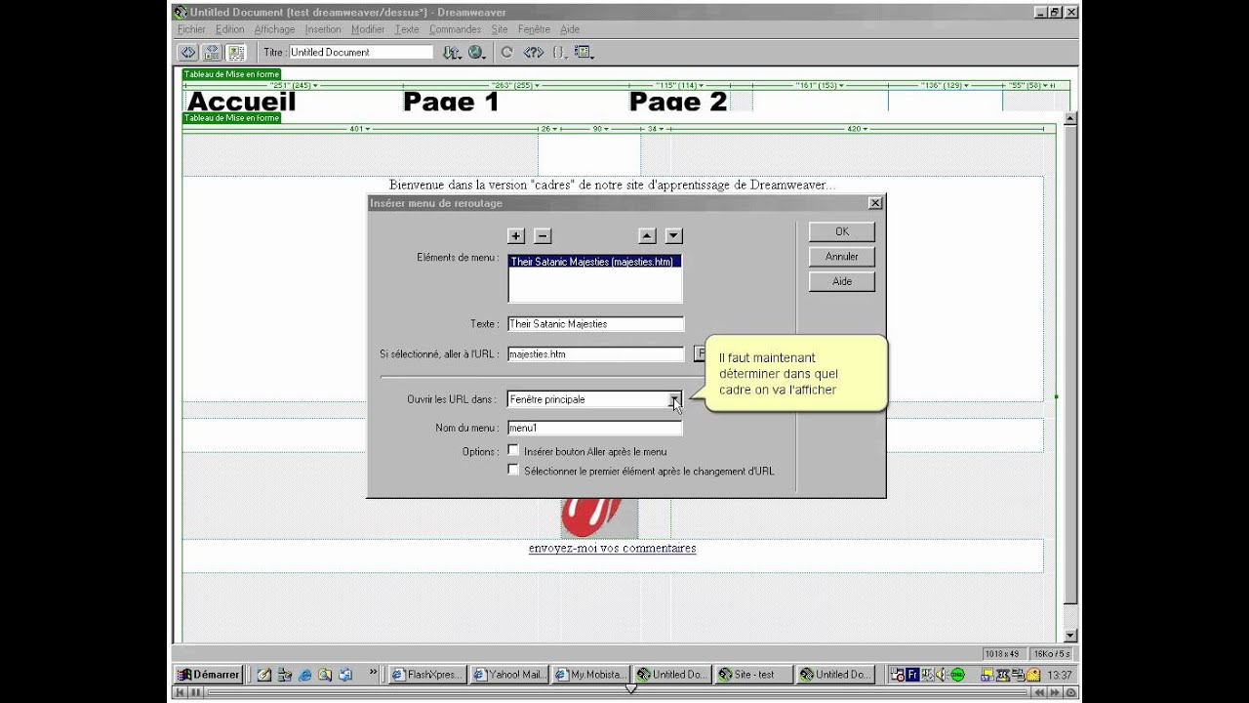Switch to FlashXpres taskbar window

click(x=425, y=675)
